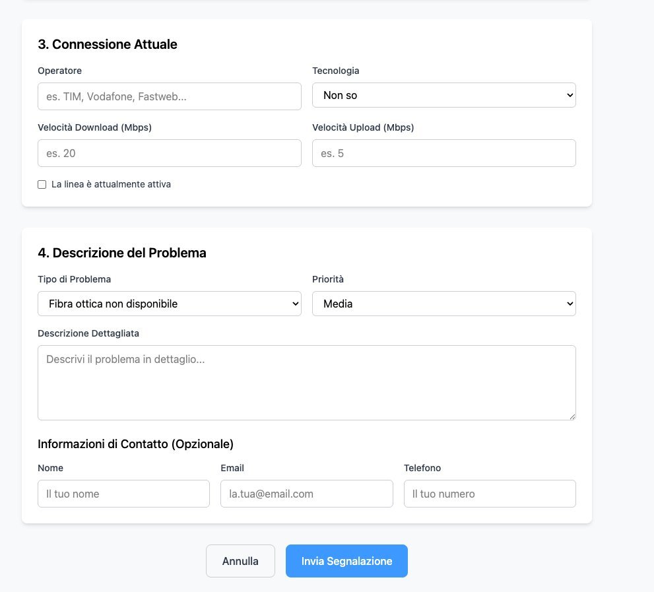Submit with the Invia Segnalazione button
654x592 pixels.
[x=346, y=561]
